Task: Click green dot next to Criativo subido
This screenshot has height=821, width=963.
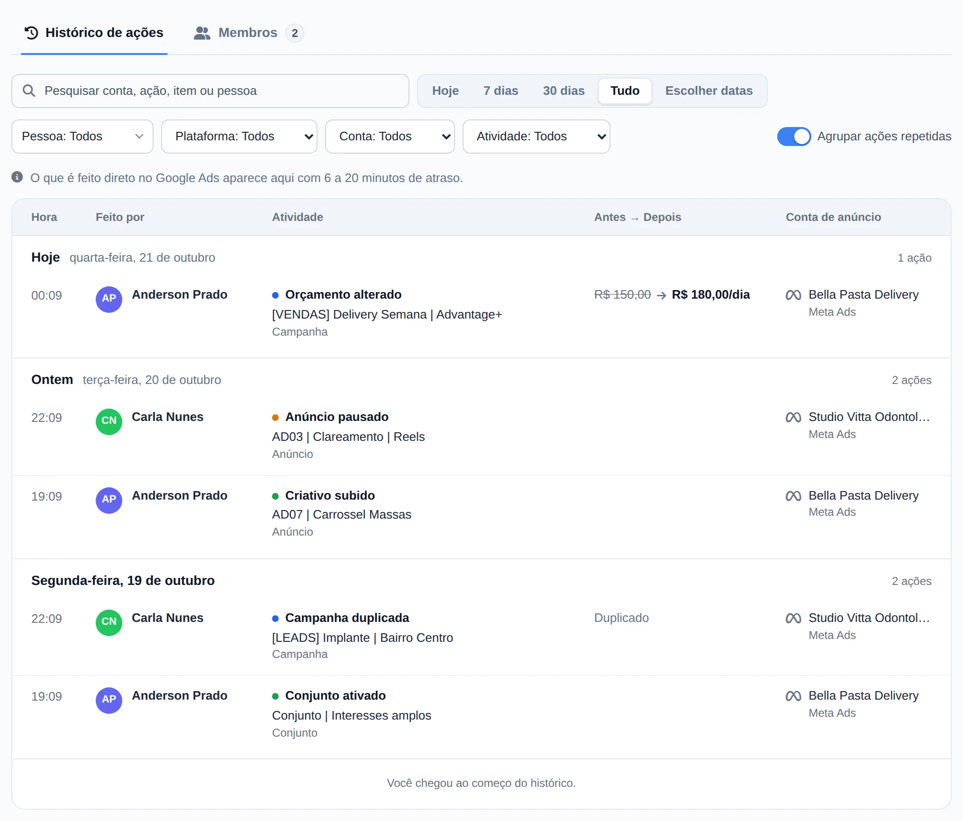Action: point(275,496)
